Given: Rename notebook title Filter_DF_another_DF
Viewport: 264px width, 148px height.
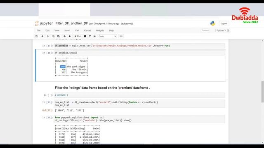Looking at the screenshot, I should [71, 23].
